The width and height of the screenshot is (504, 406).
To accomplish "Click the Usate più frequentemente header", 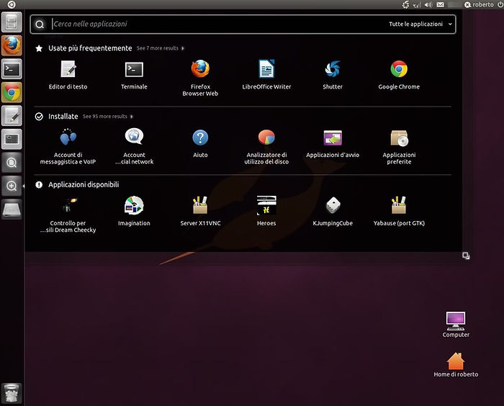I will [x=90, y=48].
